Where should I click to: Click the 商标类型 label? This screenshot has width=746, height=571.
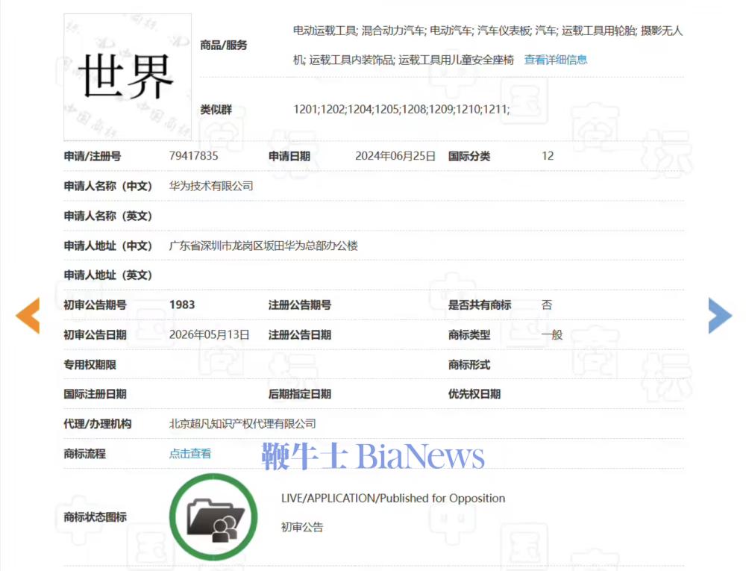point(469,335)
